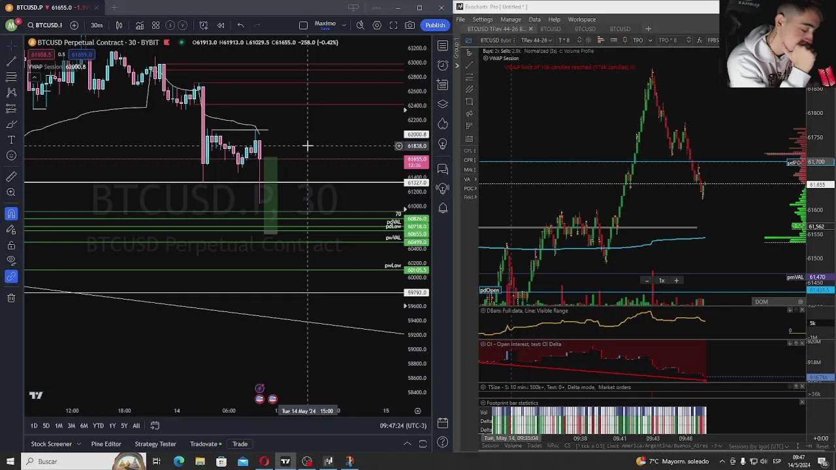
Task: Take a chart snapshot with camera icon
Action: pyautogui.click(x=410, y=25)
